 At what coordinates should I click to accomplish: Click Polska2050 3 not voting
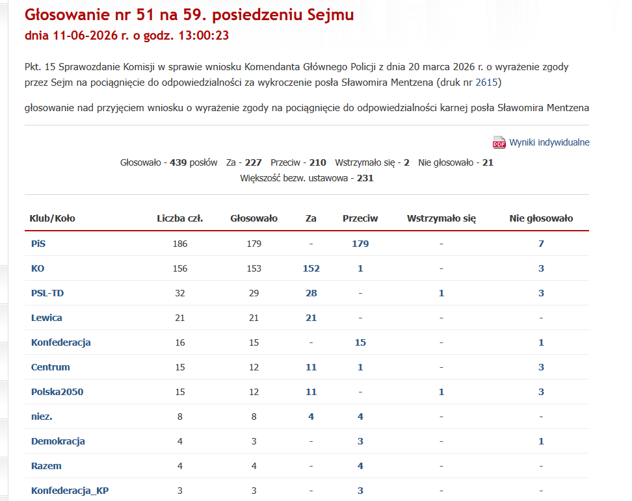pyautogui.click(x=541, y=392)
